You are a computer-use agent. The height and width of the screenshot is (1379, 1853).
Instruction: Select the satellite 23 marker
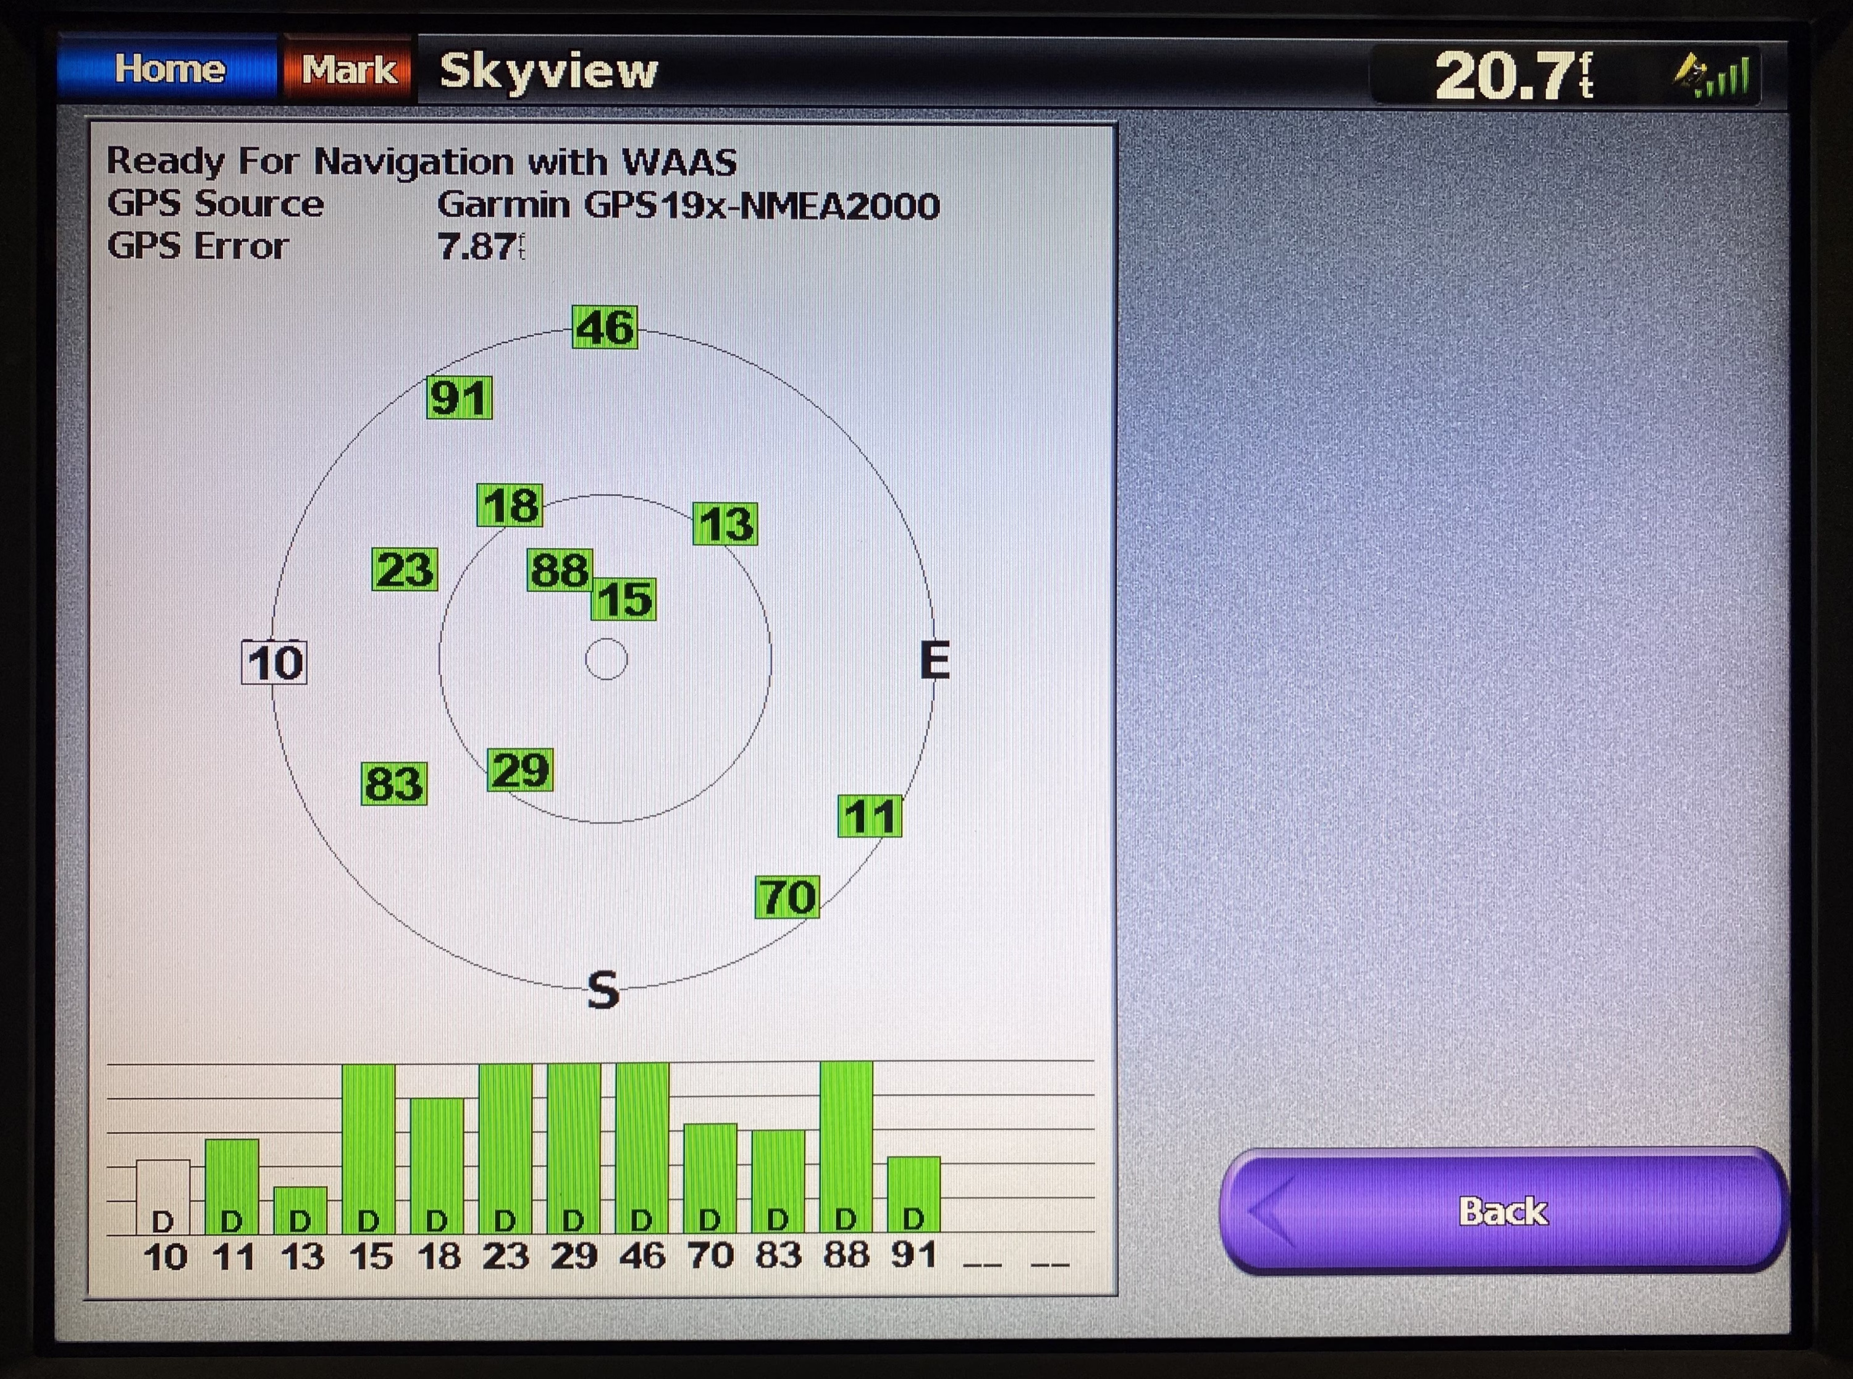click(405, 570)
